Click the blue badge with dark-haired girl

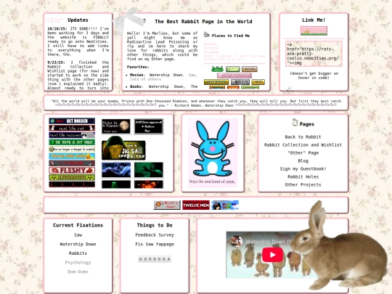tap(225, 205)
